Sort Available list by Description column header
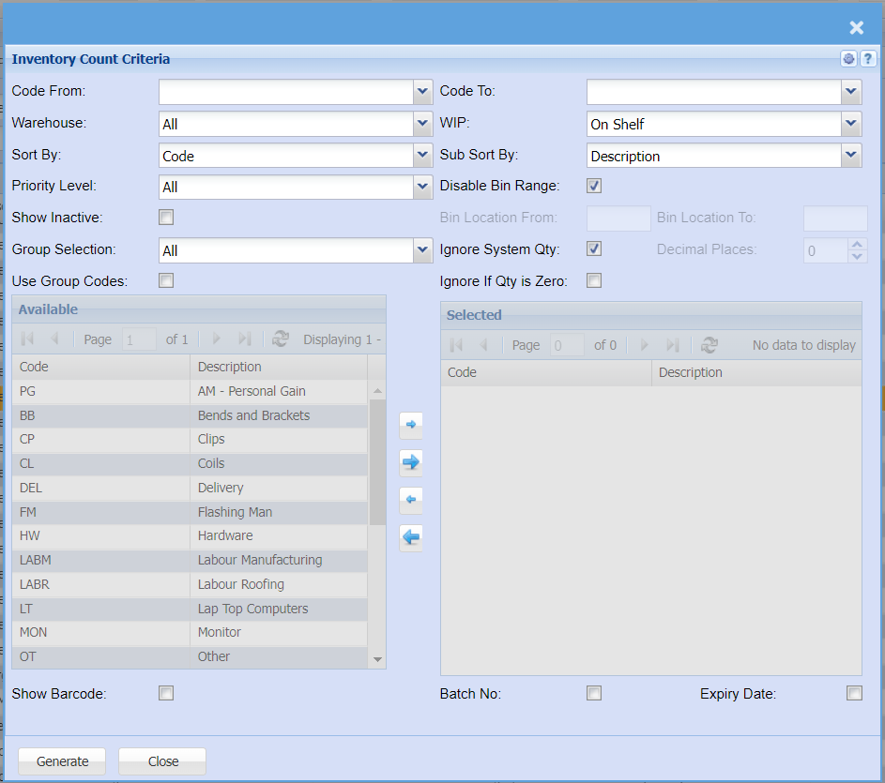The image size is (885, 783). (278, 367)
